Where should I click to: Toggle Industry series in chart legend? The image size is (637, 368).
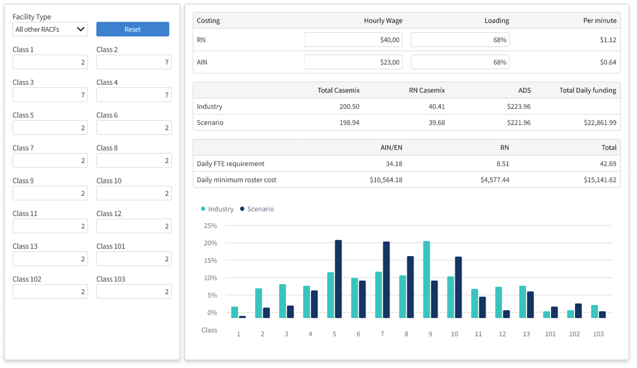pyautogui.click(x=217, y=209)
